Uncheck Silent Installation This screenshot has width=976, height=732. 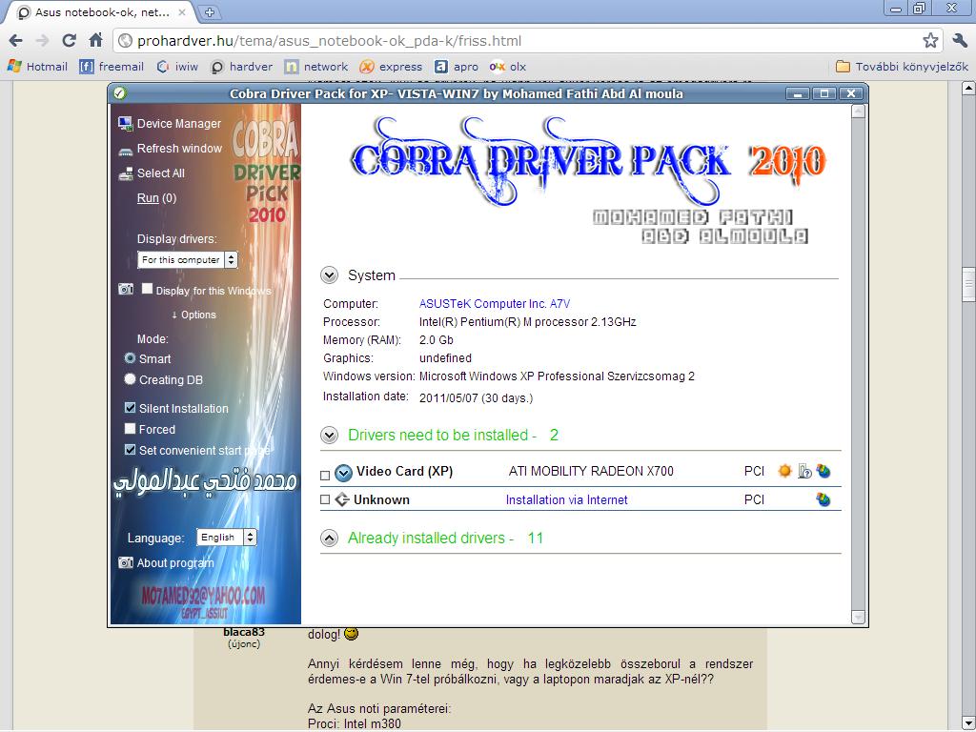(130, 408)
